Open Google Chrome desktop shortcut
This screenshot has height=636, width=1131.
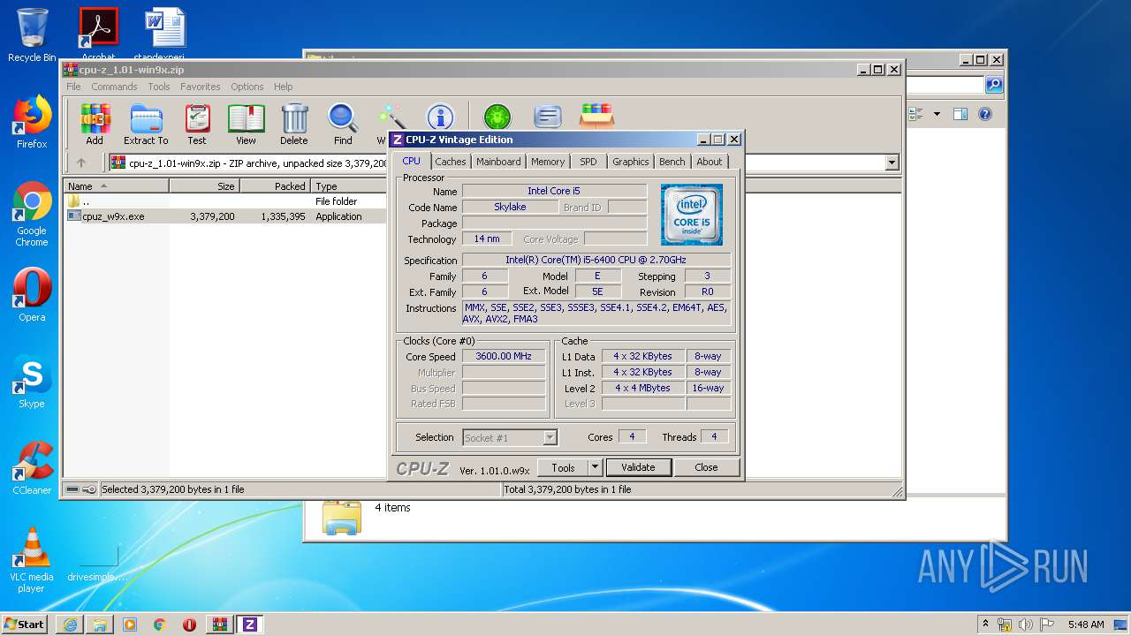pos(32,215)
